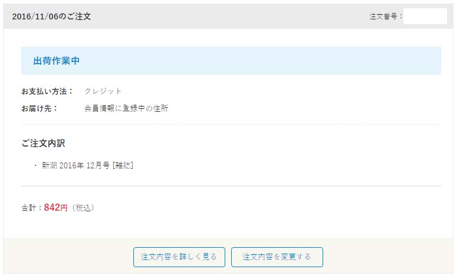The height and width of the screenshot is (276, 460).
Task: Click the 会員情報に登録中の住所 delivery address text
Action: 126,108
